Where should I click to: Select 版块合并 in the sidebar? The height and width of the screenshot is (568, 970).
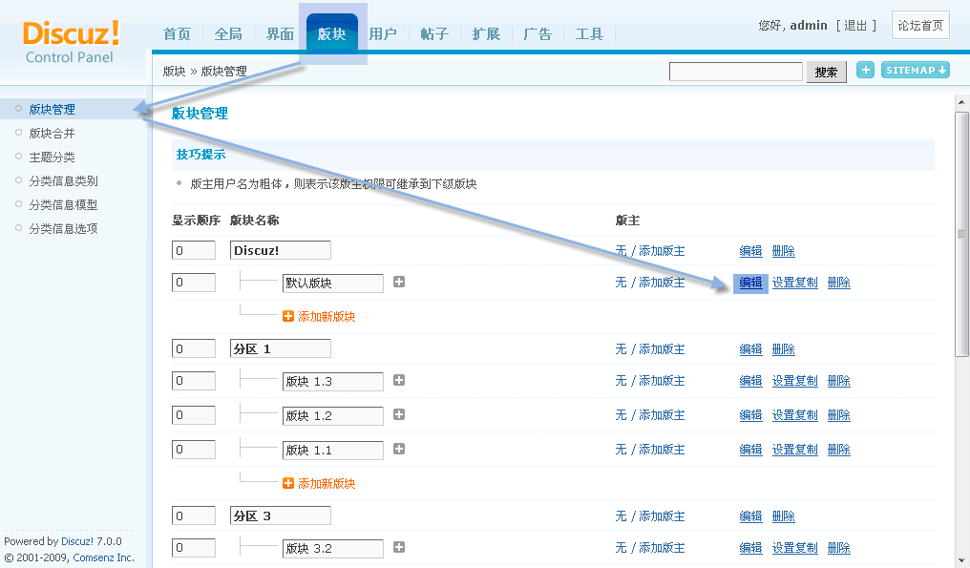click(52, 134)
